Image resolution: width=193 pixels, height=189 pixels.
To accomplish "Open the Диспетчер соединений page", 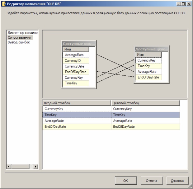I will (23, 33).
